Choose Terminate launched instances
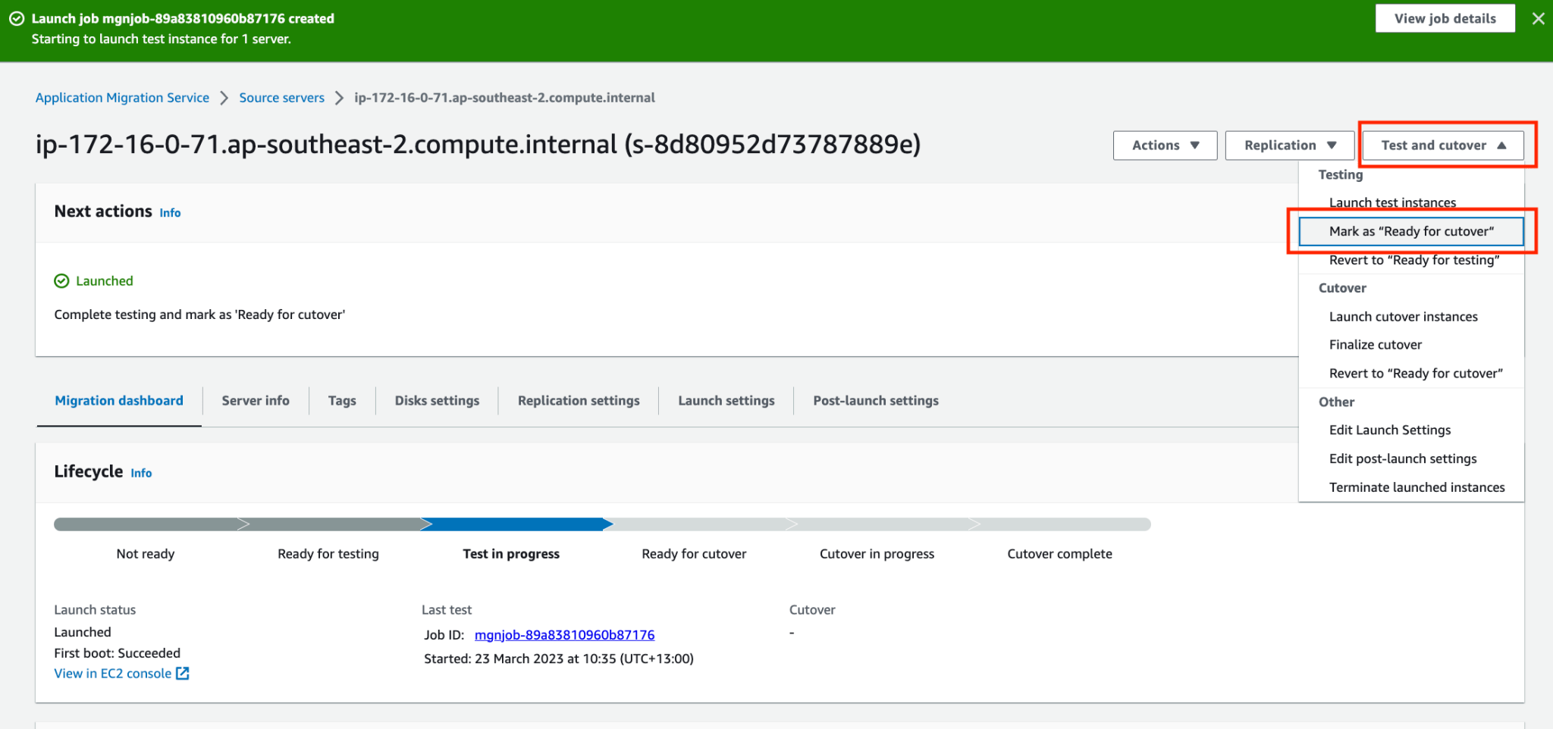 tap(1417, 487)
